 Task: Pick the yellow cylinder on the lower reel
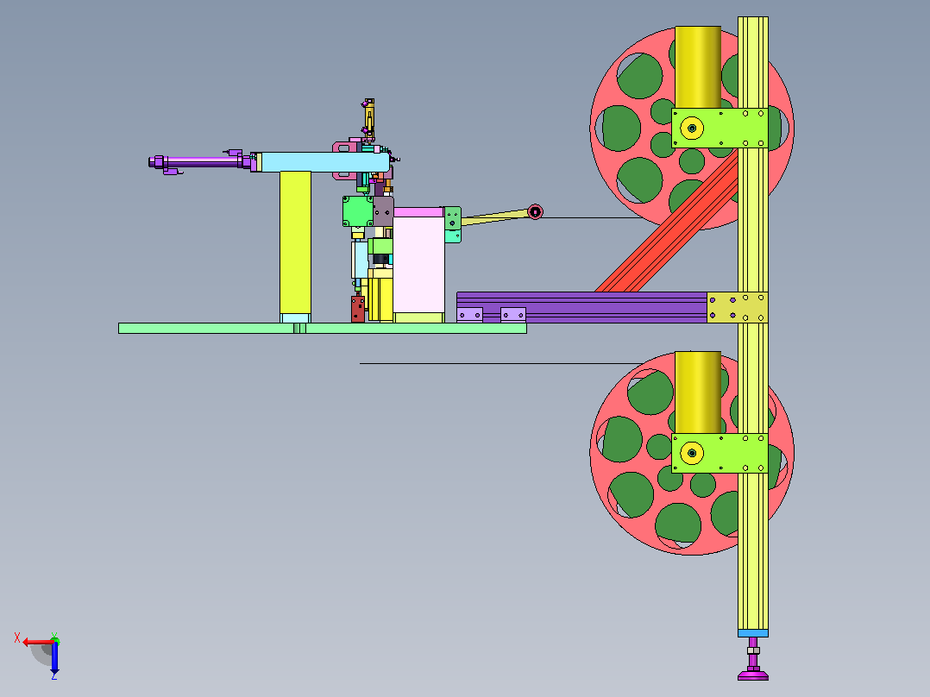[698, 392]
